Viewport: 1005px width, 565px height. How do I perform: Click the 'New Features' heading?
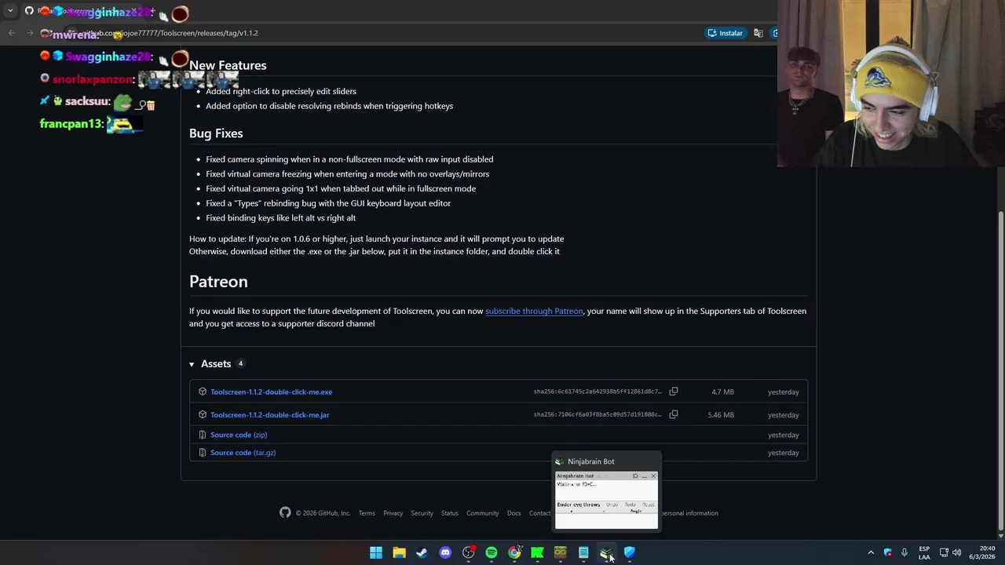click(228, 65)
